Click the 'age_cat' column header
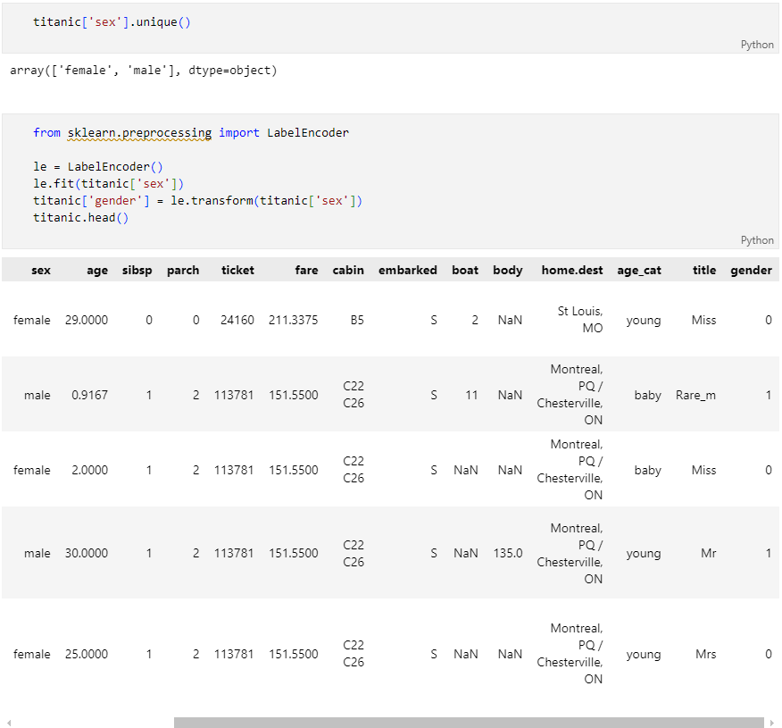The height and width of the screenshot is (728, 782). [639, 271]
